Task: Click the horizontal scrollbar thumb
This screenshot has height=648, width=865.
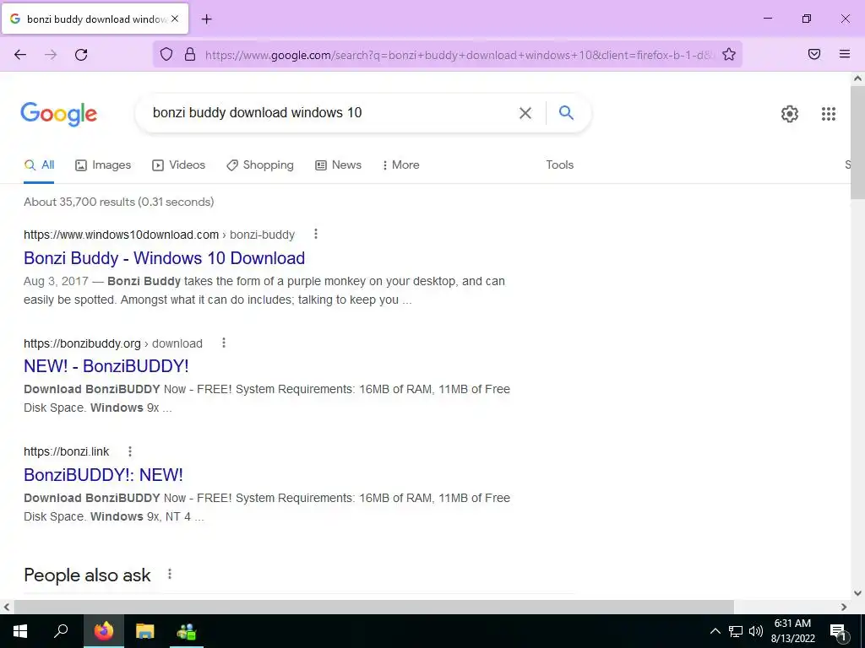Action: pos(374,607)
